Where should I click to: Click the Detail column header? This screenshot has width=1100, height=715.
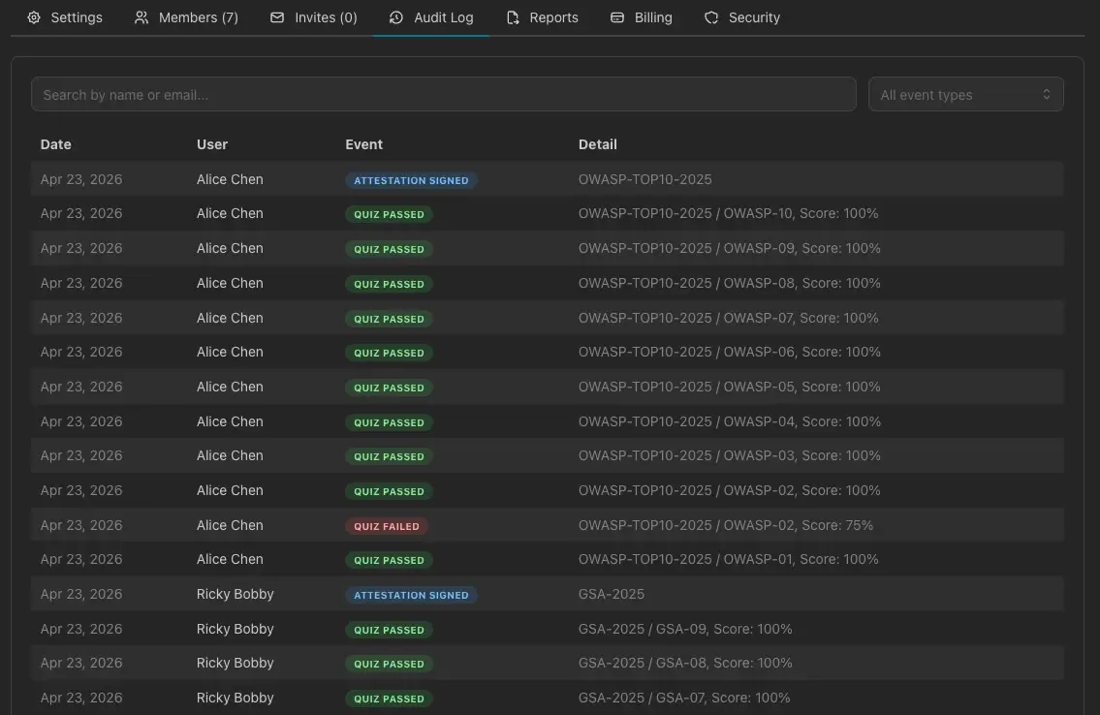(x=598, y=144)
